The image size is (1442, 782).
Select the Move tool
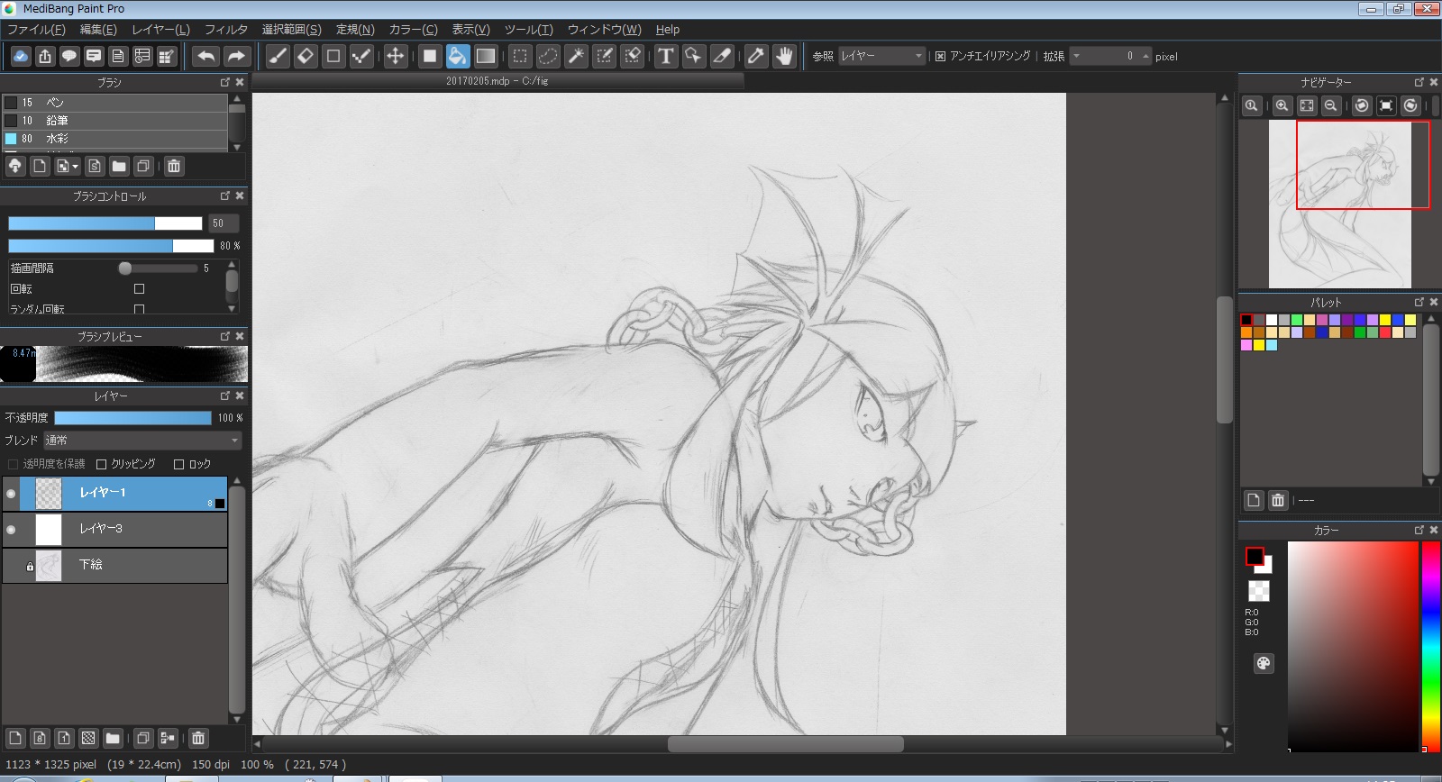pyautogui.click(x=395, y=57)
